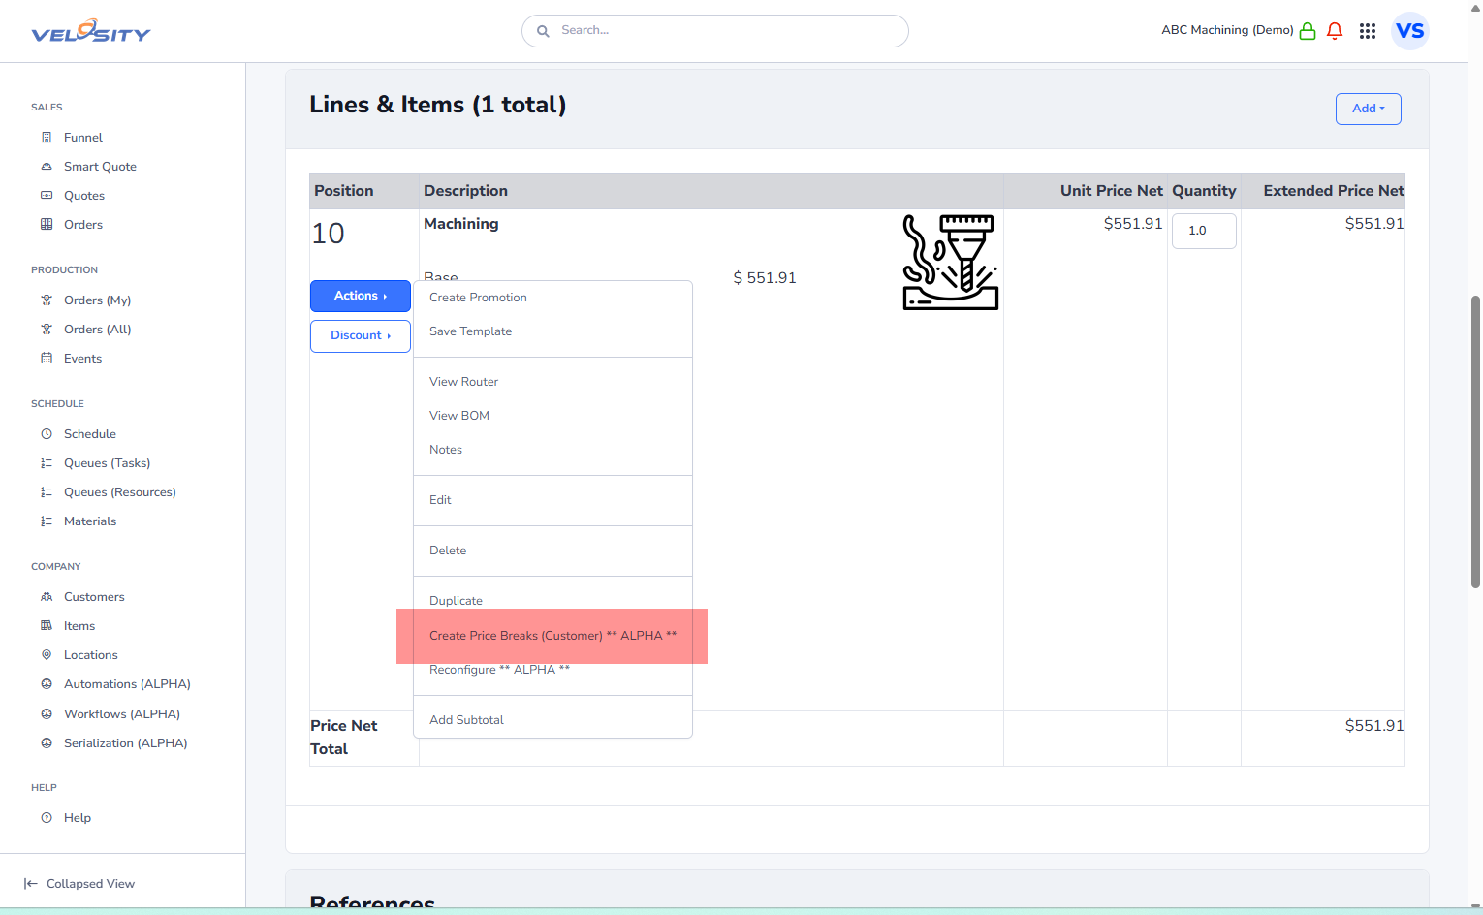Open the VS user avatar
Screen dimensions: 1483x915
(1409, 31)
